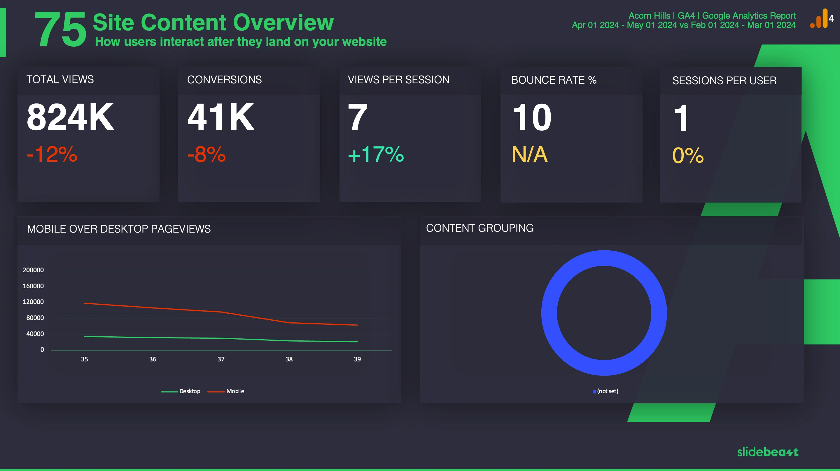
Task: Click the 120000 y-axis label
Action: (33, 302)
